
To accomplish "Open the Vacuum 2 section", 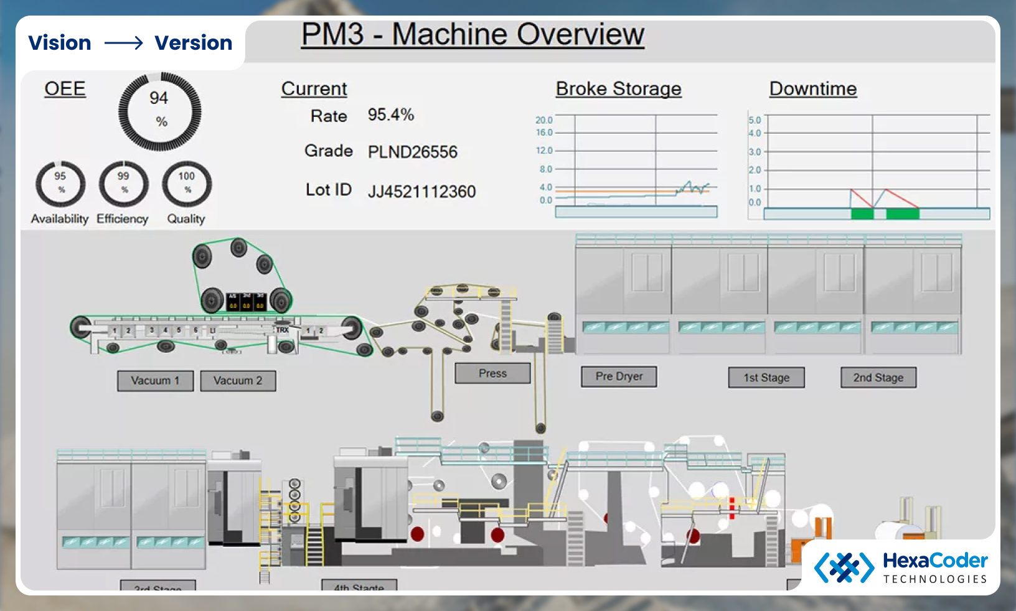I will [x=238, y=381].
